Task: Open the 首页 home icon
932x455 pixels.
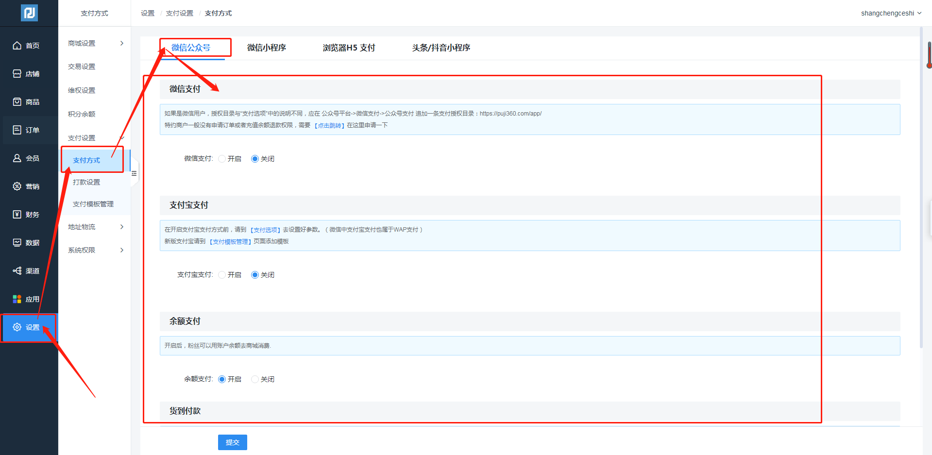Action: [17, 46]
